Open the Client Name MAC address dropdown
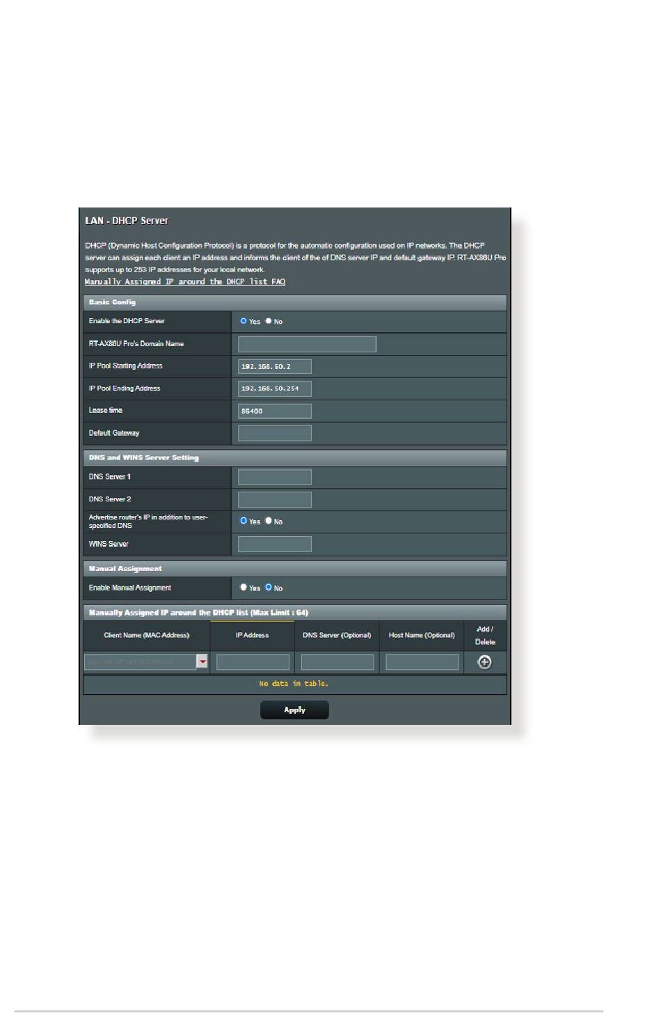Screen dimensions: 661x1034 tap(202, 662)
